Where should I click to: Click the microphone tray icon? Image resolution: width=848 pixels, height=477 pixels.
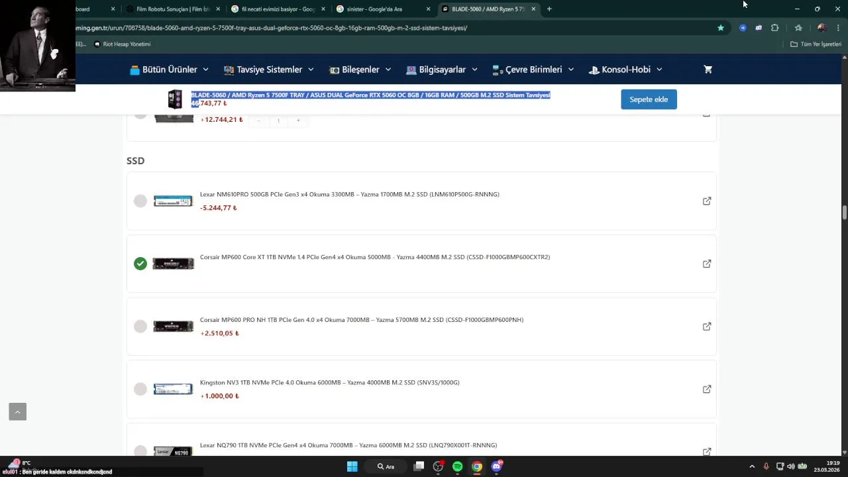tap(767, 466)
